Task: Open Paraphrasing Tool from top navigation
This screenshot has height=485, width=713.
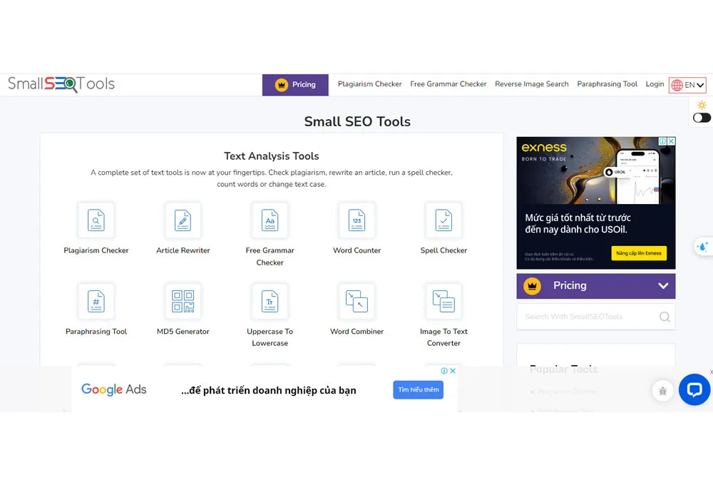Action: (607, 83)
